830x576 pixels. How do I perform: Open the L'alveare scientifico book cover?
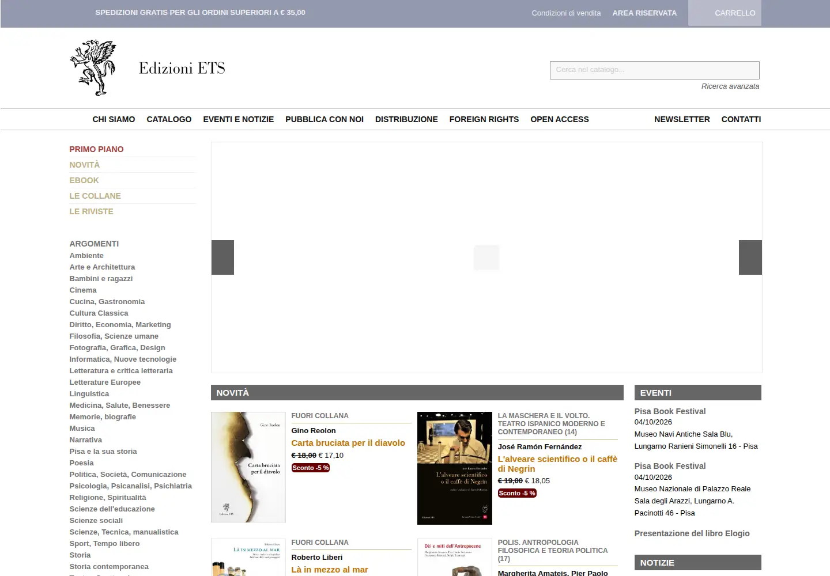[455, 468]
